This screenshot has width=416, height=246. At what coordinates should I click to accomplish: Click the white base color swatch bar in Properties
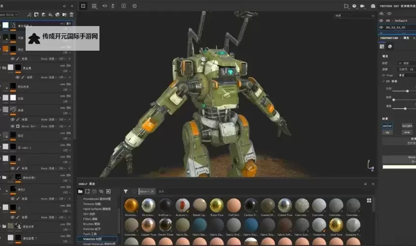[x=399, y=167]
